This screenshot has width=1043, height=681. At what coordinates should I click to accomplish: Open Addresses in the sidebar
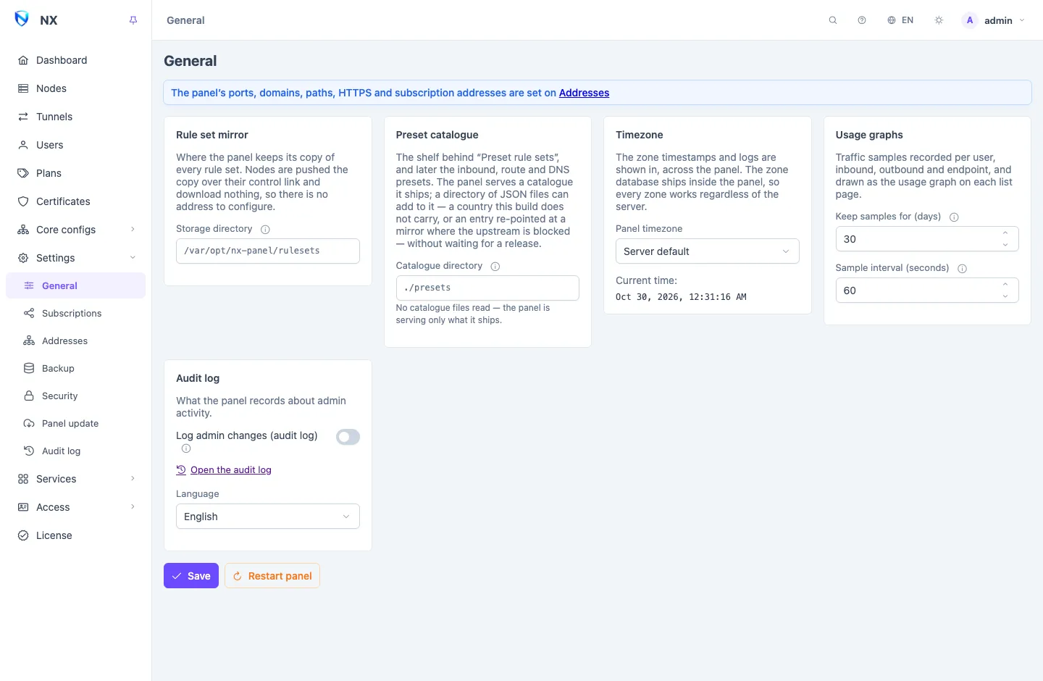pyautogui.click(x=75, y=340)
